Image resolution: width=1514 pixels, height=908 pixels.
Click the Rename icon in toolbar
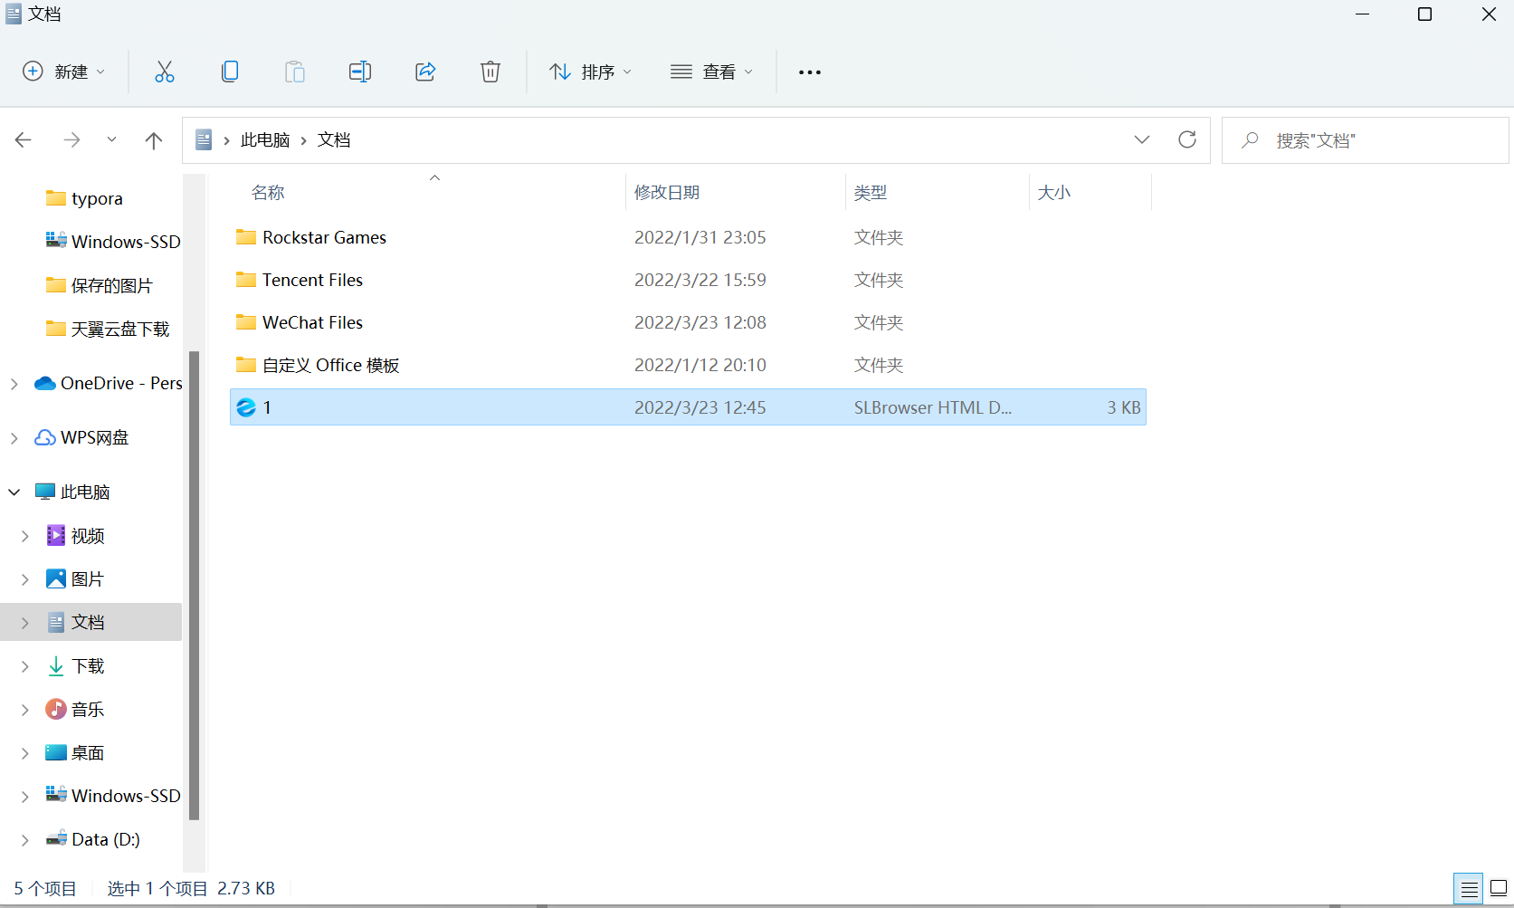[360, 72]
